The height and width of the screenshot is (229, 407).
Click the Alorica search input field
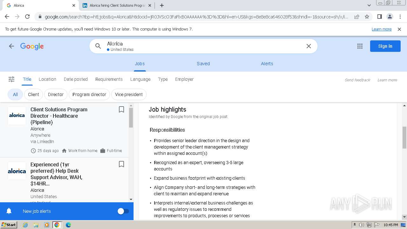[203, 46]
